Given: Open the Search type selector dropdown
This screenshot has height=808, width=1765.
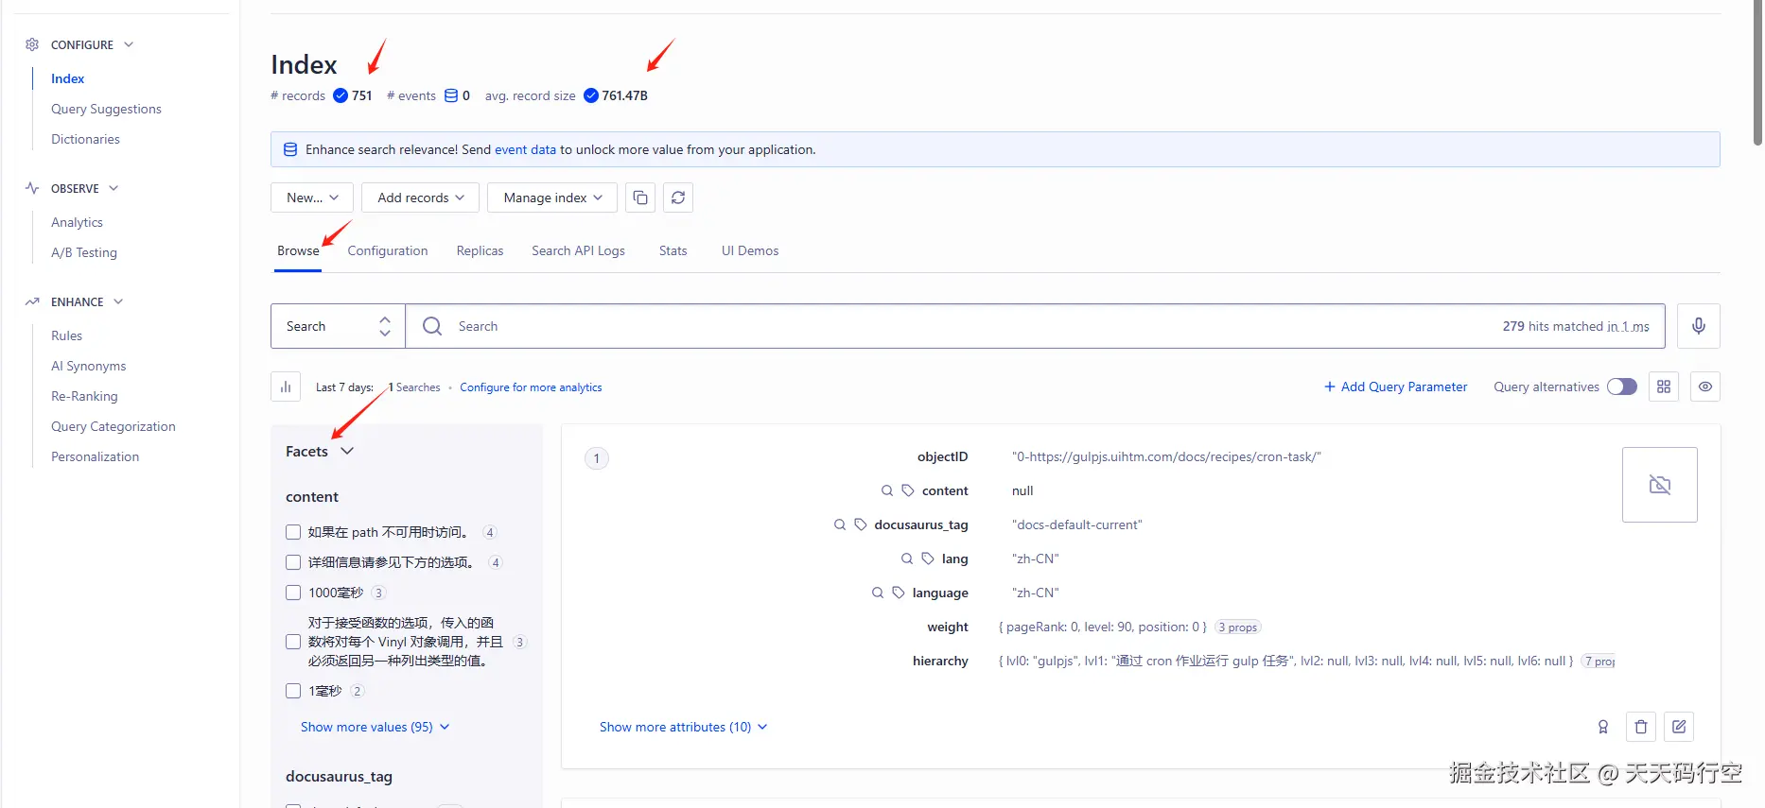Looking at the screenshot, I should (x=338, y=326).
